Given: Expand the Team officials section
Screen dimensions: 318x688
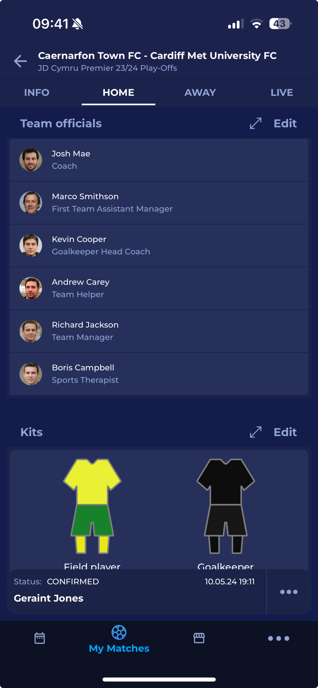Looking at the screenshot, I should click(256, 123).
